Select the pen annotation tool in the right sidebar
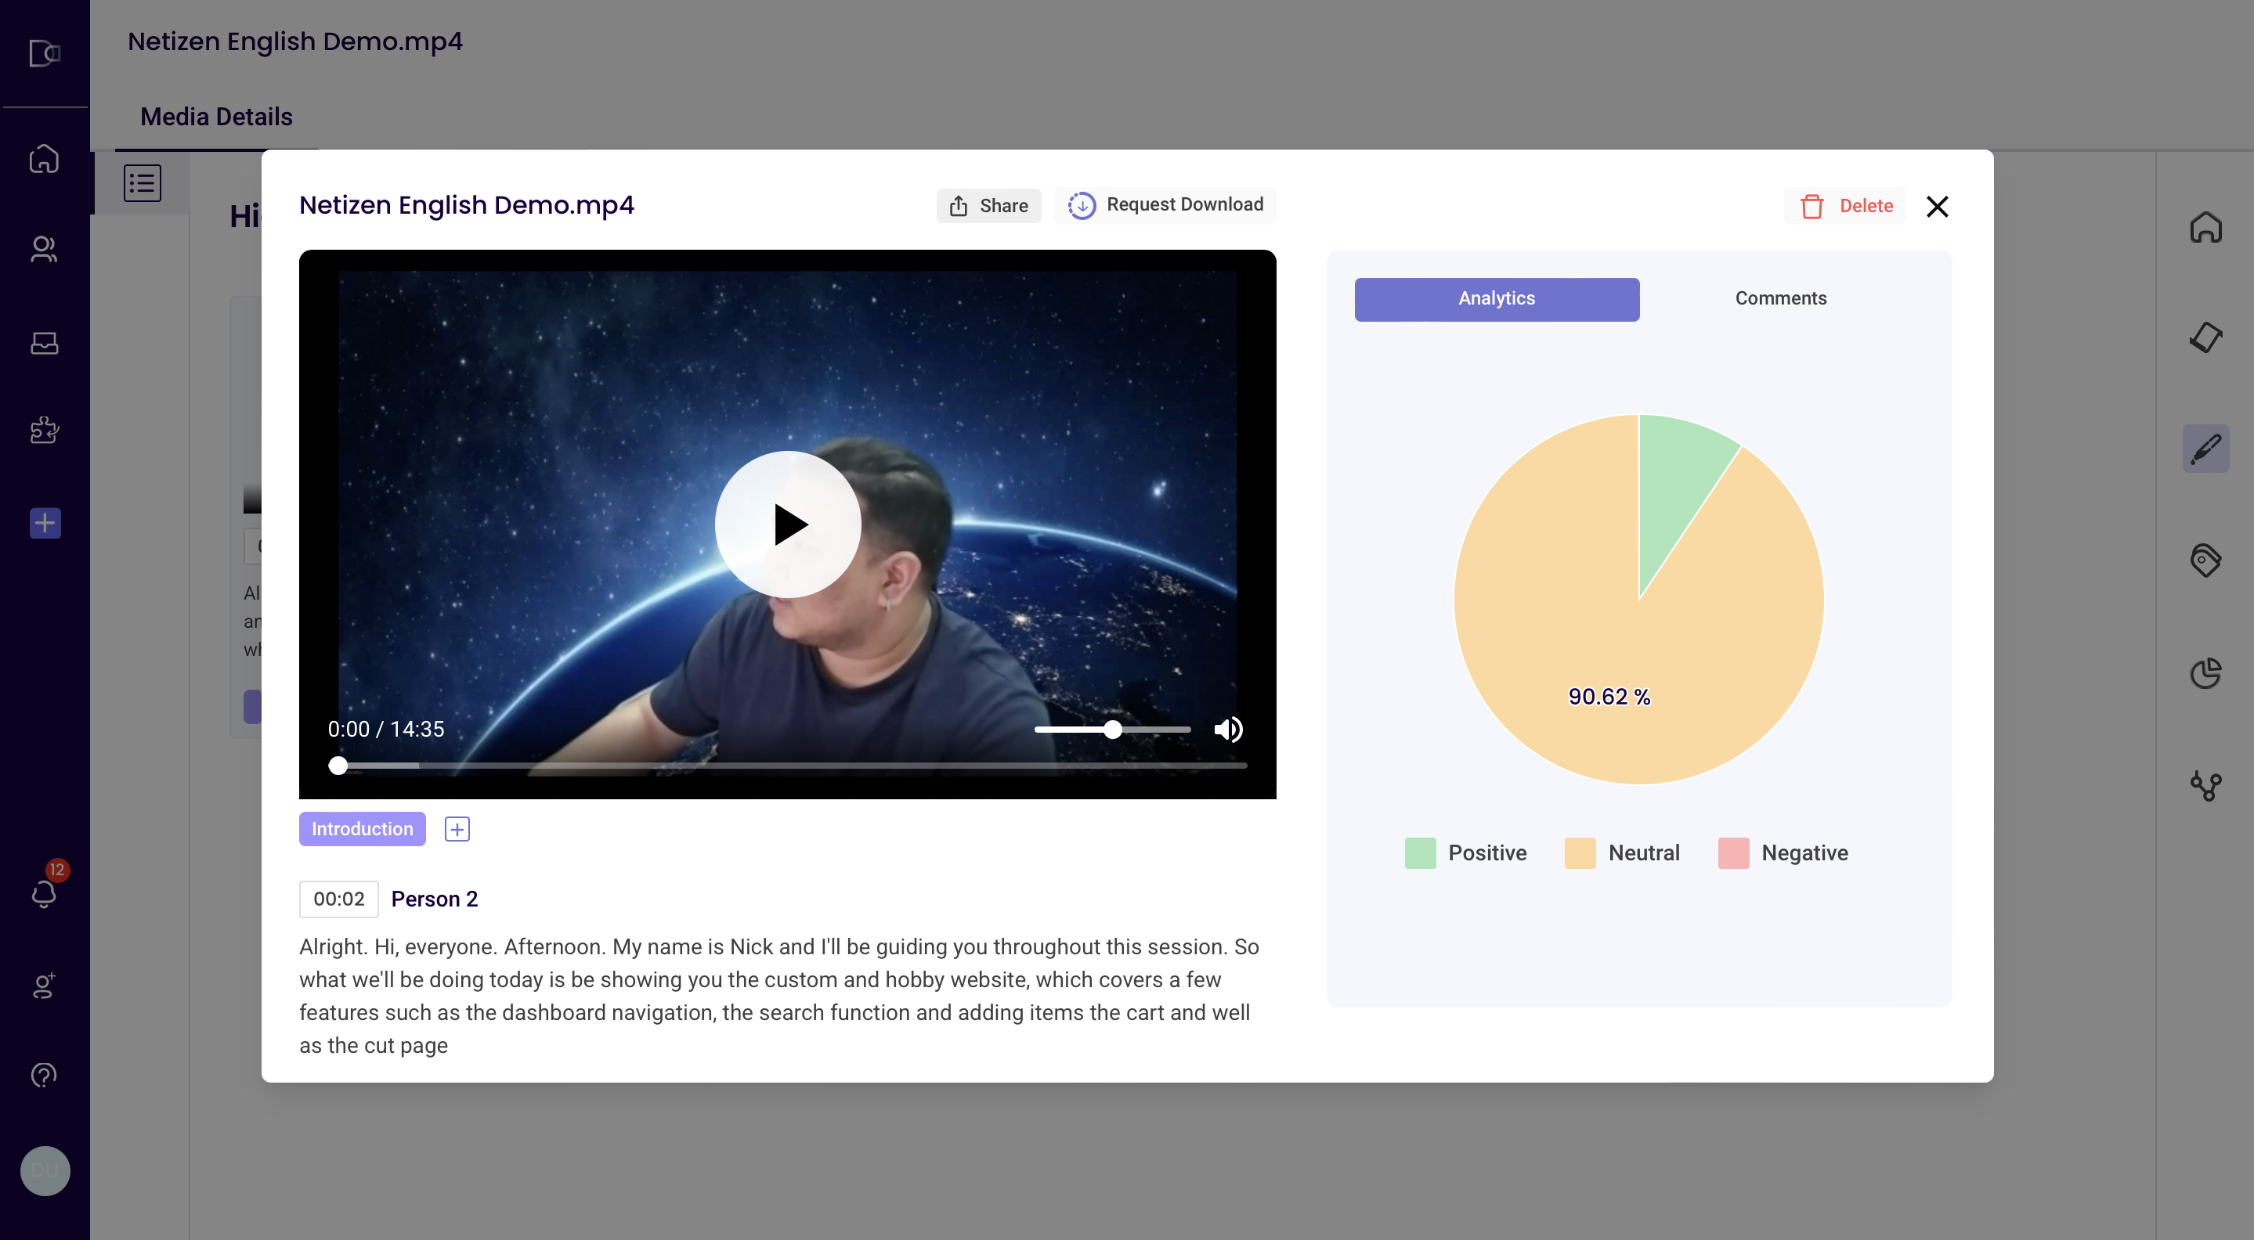Image resolution: width=2254 pixels, height=1240 pixels. pyautogui.click(x=2206, y=448)
